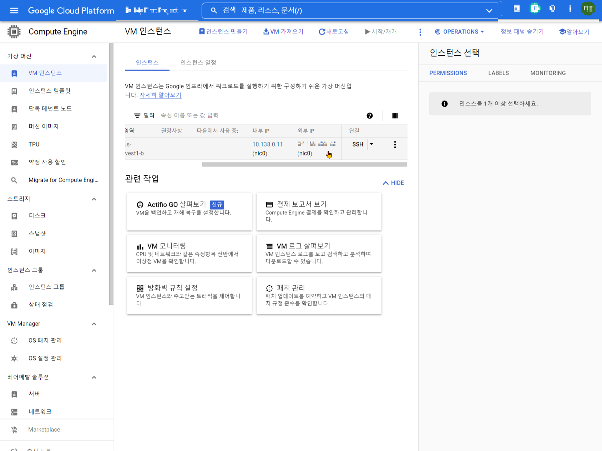602x451 pixels.
Task: Collapse the 인스턴스 그룹 section
Action: [94, 270]
